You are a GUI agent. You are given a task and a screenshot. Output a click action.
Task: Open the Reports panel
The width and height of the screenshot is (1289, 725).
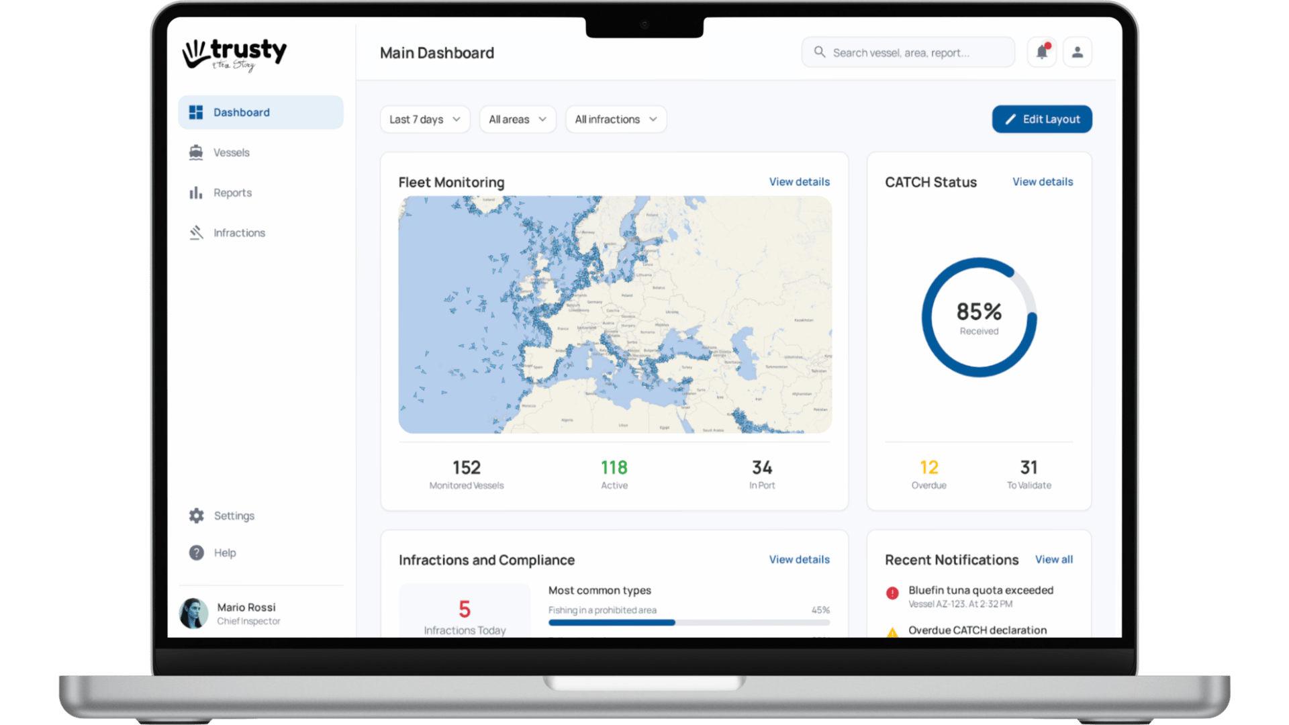pyautogui.click(x=232, y=193)
